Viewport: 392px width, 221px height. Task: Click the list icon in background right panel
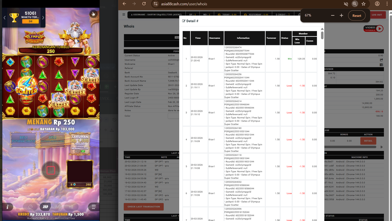tap(381, 65)
